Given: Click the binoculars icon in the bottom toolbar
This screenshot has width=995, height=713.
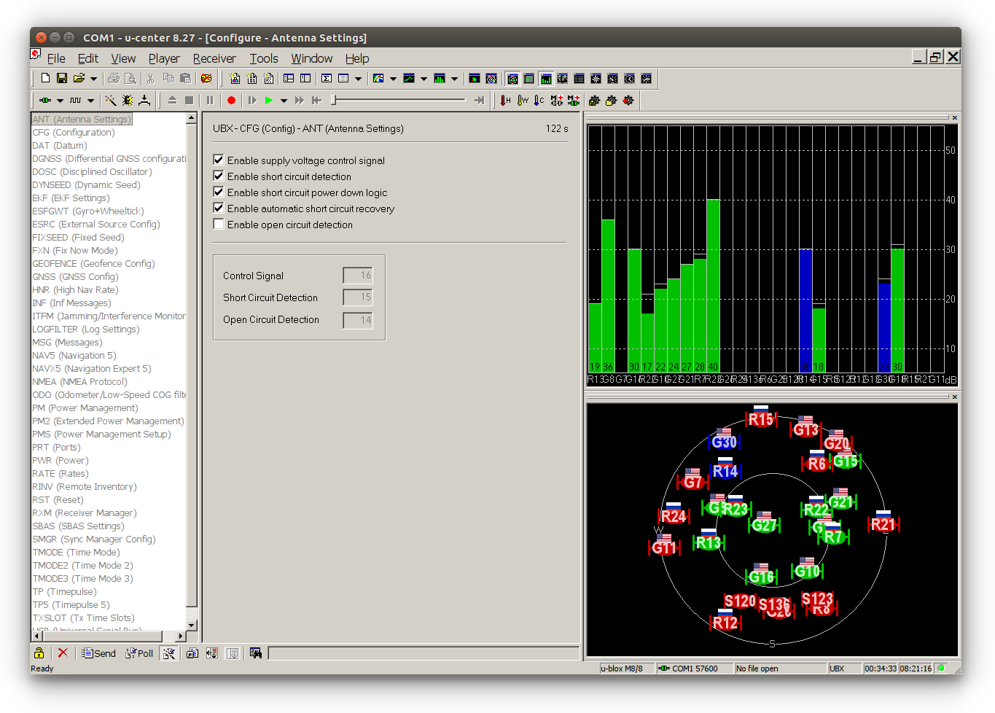Looking at the screenshot, I should coord(256,653).
